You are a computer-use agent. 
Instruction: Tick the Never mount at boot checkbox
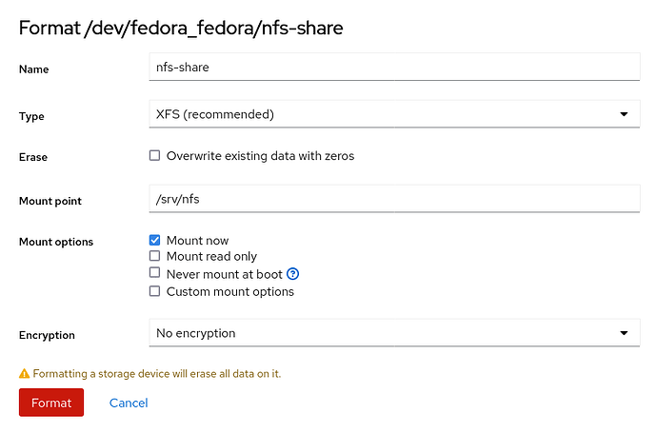click(x=155, y=274)
